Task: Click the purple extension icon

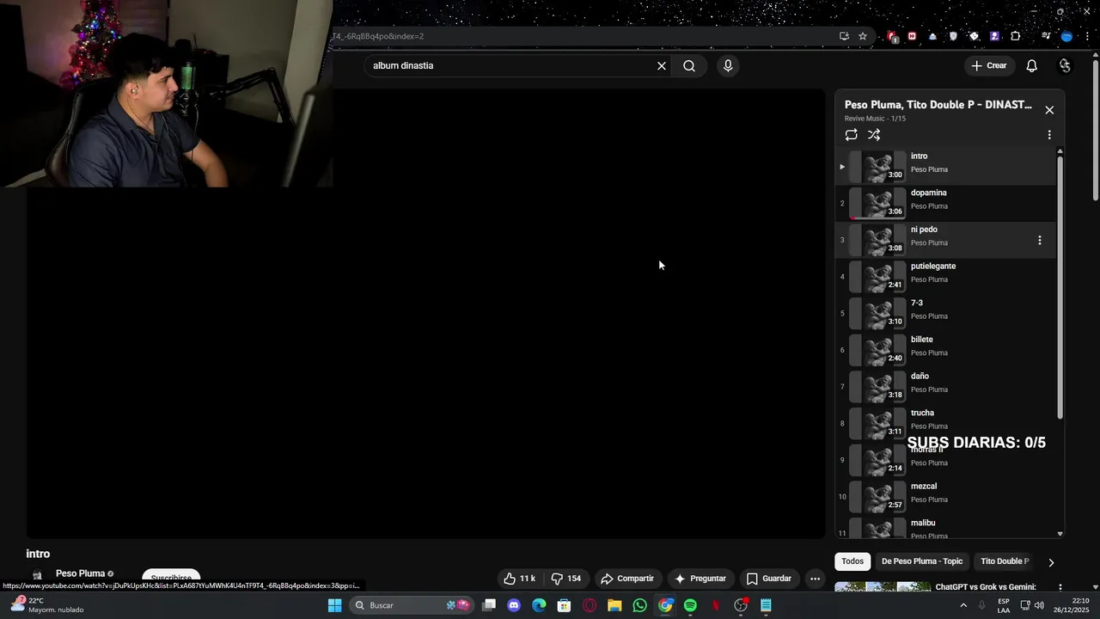Action: (x=995, y=36)
